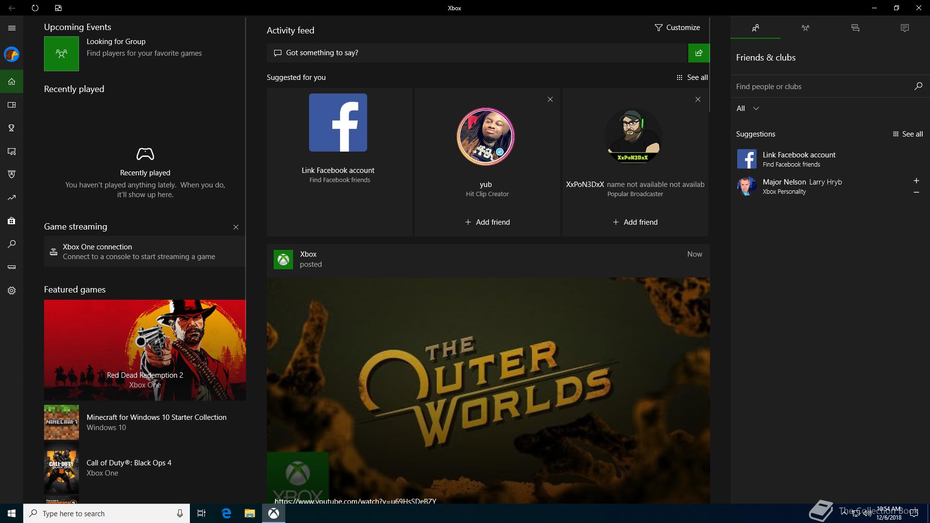Open File Explorer from taskbar

249,513
